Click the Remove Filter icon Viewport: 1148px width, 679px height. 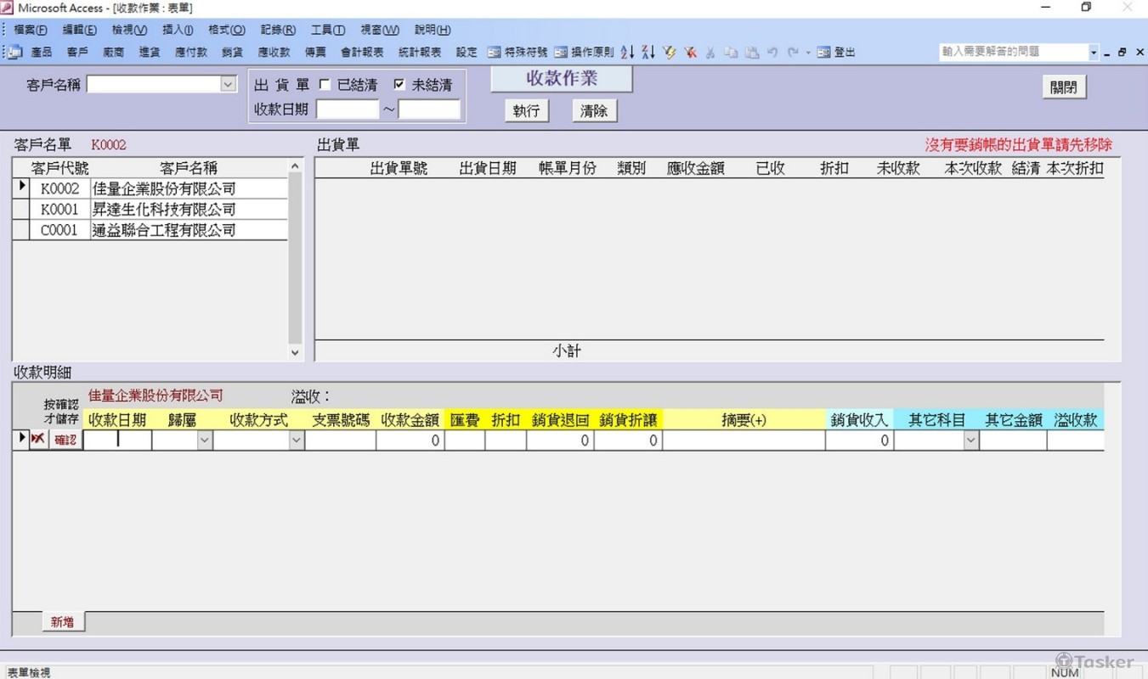click(691, 52)
